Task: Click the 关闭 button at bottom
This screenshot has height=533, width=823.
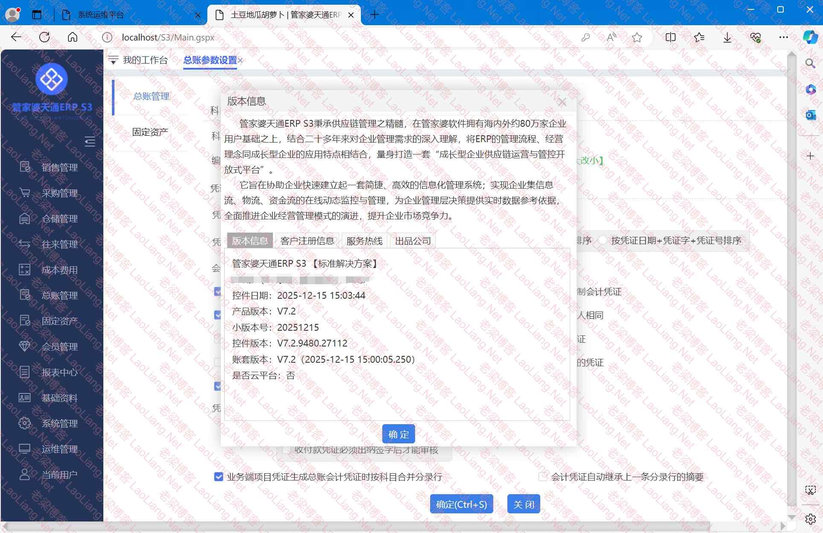Action: (523, 504)
